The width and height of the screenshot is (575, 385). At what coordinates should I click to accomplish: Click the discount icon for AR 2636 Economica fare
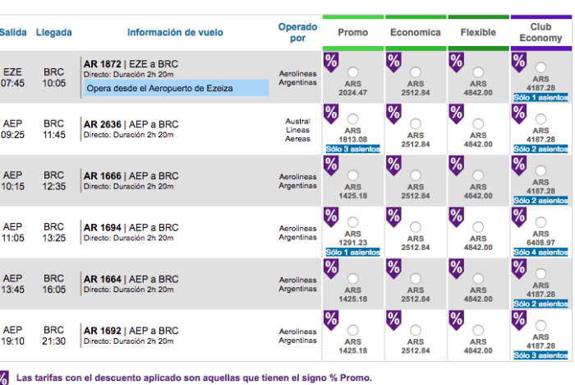click(393, 113)
